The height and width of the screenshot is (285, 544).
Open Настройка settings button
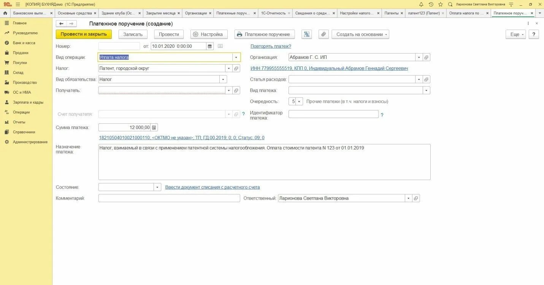(x=209, y=34)
